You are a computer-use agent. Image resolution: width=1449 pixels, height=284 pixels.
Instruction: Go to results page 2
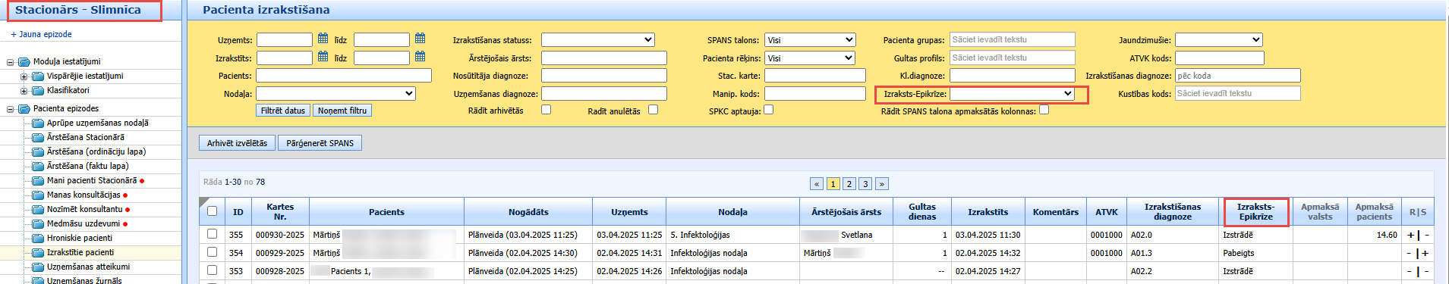(849, 184)
